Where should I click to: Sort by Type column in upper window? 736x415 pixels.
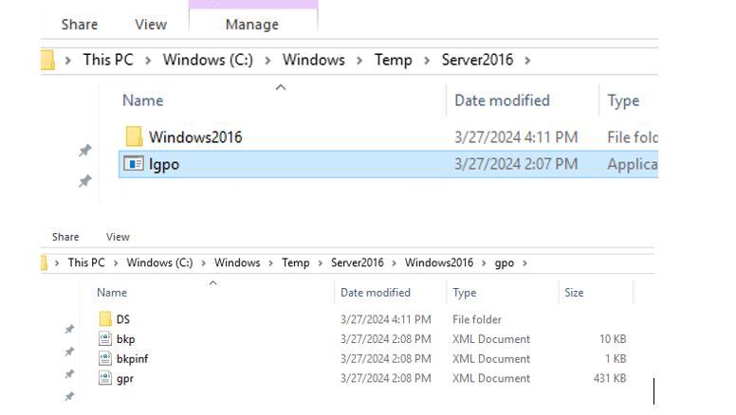[623, 100]
